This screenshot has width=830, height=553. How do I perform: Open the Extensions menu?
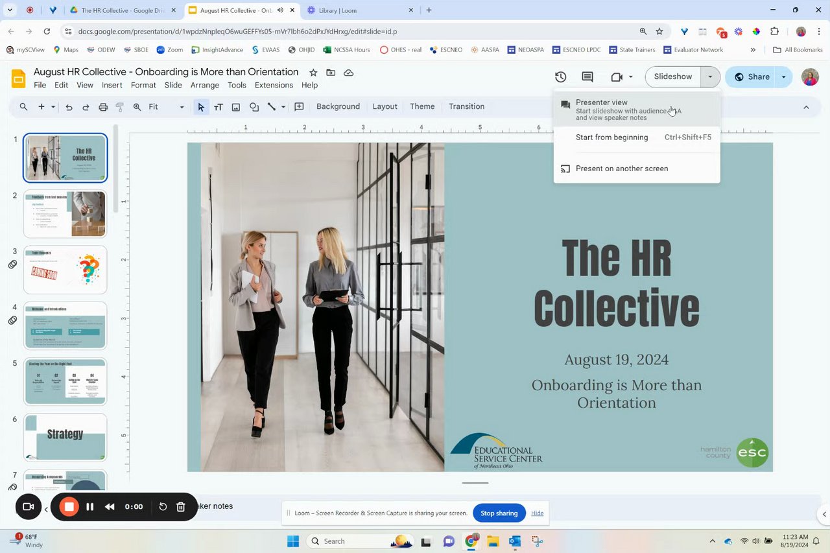pyautogui.click(x=274, y=85)
